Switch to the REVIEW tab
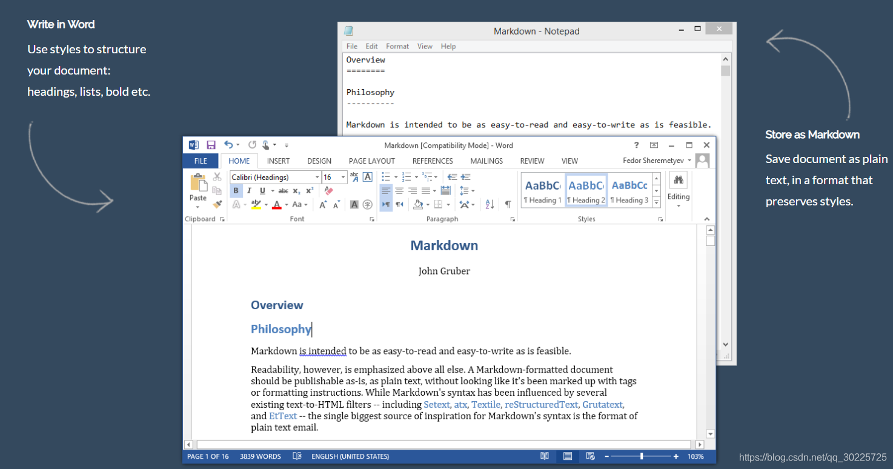Screen dimensions: 893x469 (532, 161)
